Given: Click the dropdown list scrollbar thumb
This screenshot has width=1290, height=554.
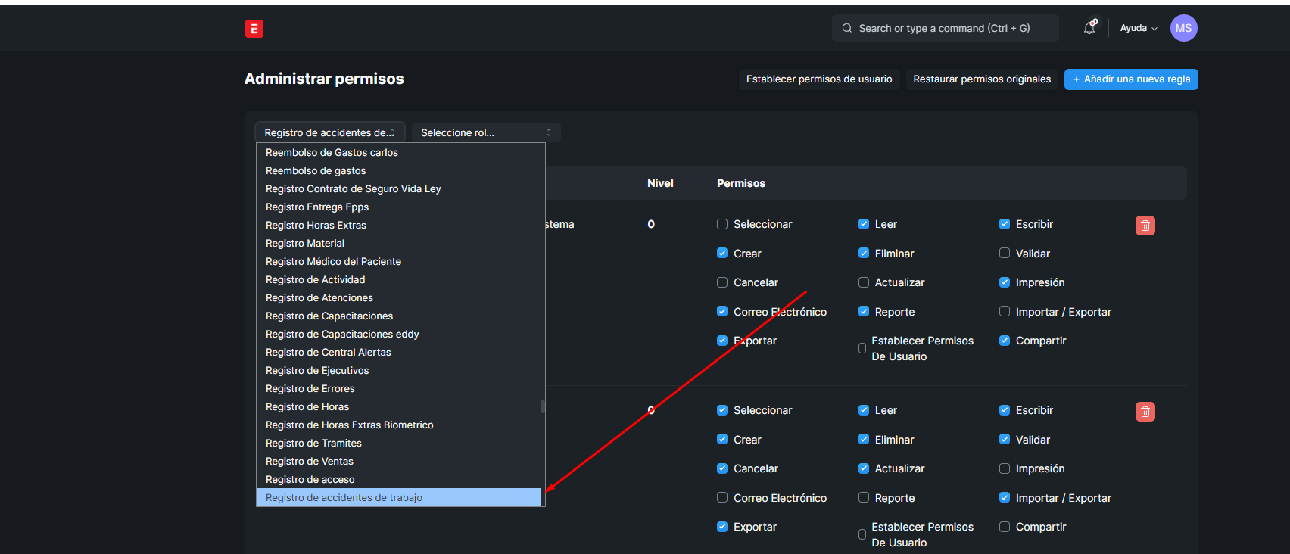Looking at the screenshot, I should tap(543, 407).
